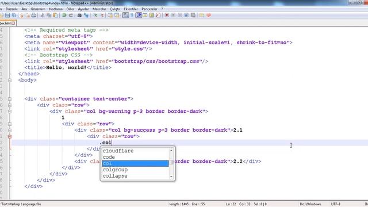
Task: Click the Ln : 22 status bar entry
Action: click(x=231, y=204)
